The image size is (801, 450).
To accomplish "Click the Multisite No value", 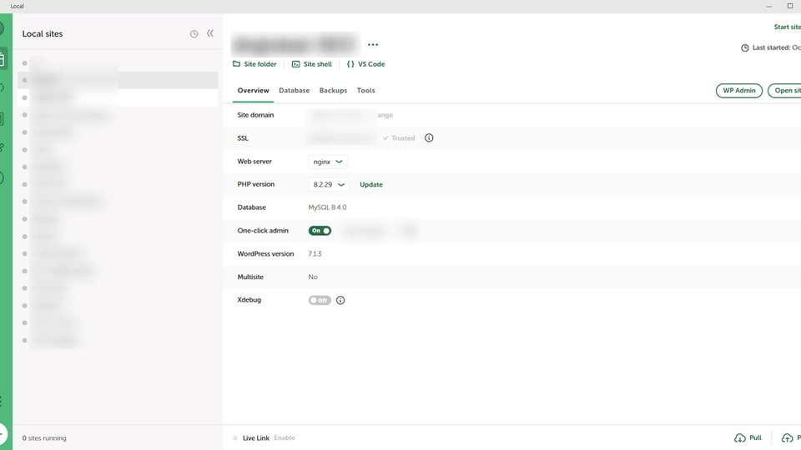I will tap(313, 277).
